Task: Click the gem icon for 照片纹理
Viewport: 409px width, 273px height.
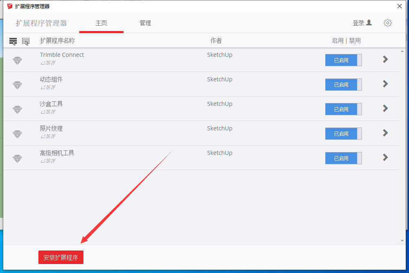Action: coord(18,134)
